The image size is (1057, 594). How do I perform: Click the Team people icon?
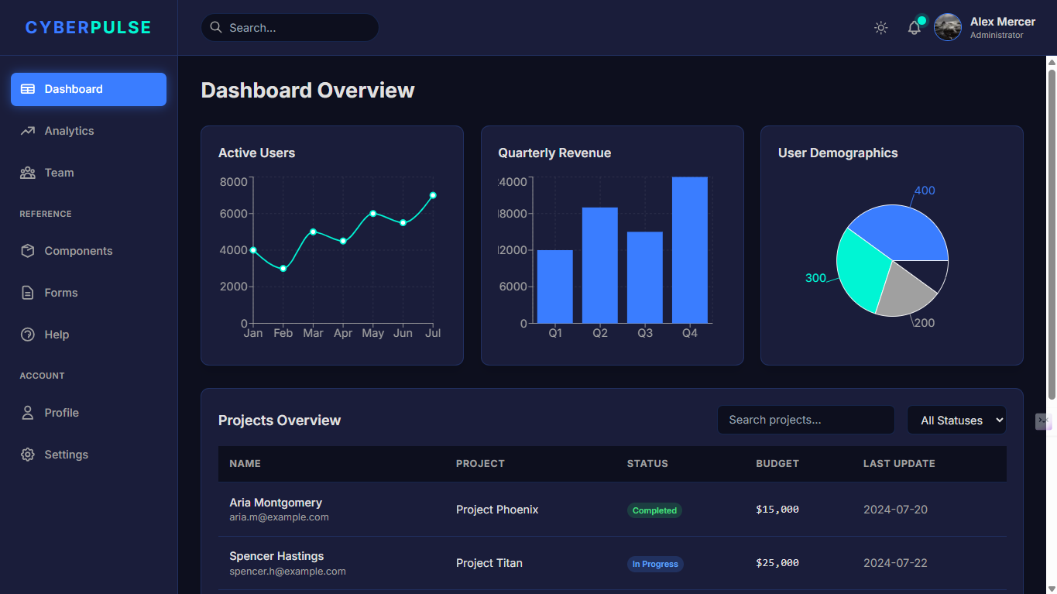point(28,173)
